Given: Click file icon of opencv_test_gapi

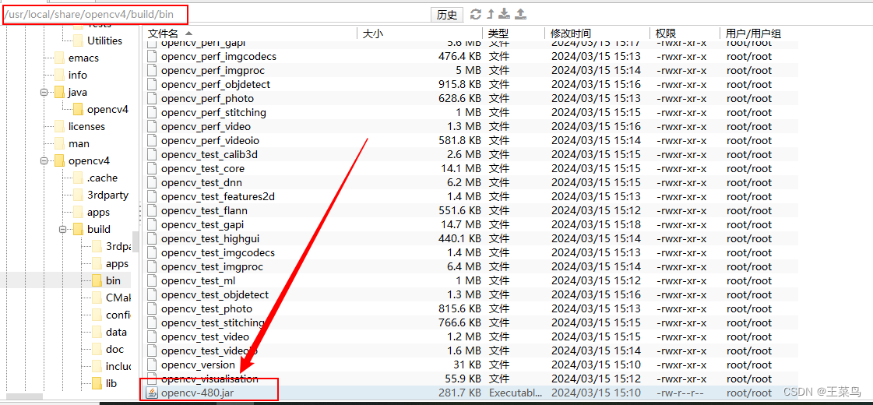Looking at the screenshot, I should (152, 224).
